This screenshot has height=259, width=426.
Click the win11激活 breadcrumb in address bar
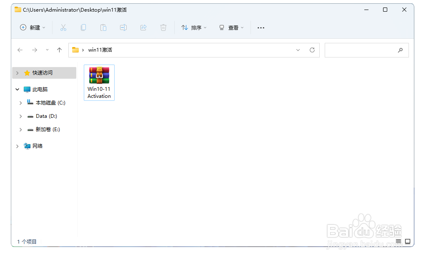coord(100,50)
